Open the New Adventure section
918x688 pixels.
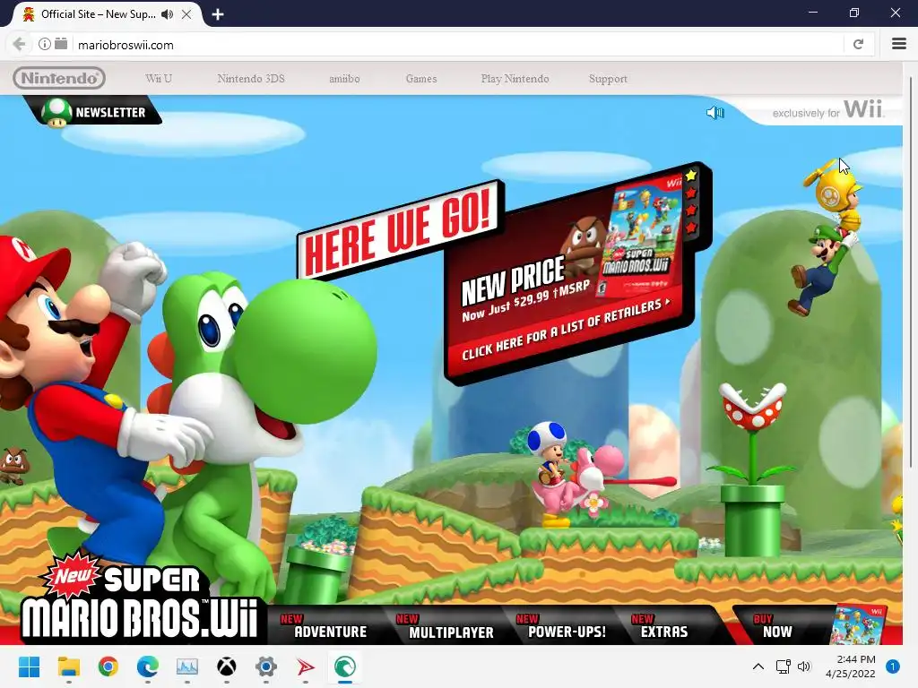pyautogui.click(x=325, y=626)
